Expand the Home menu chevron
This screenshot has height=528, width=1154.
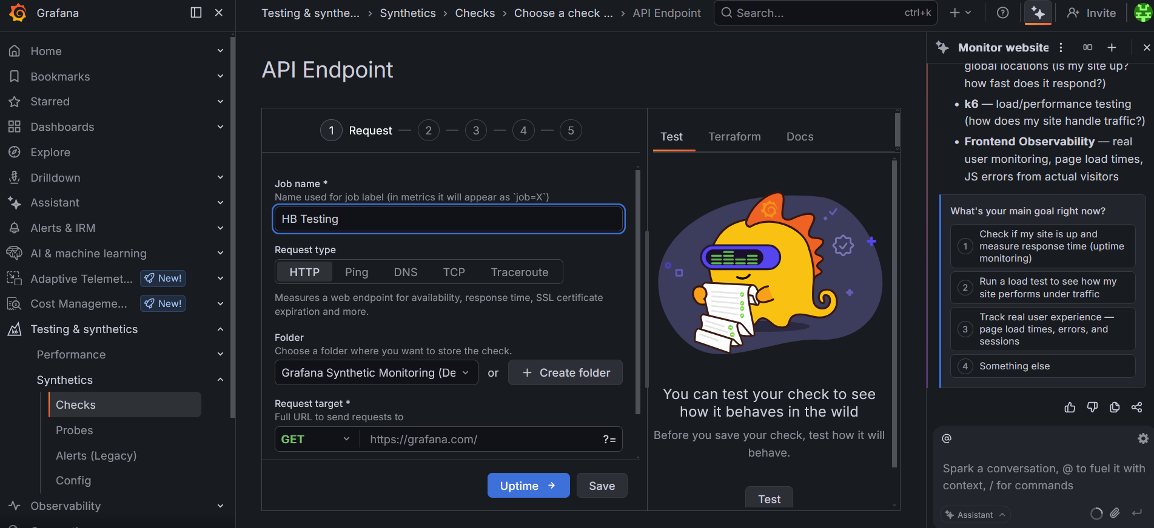220,51
